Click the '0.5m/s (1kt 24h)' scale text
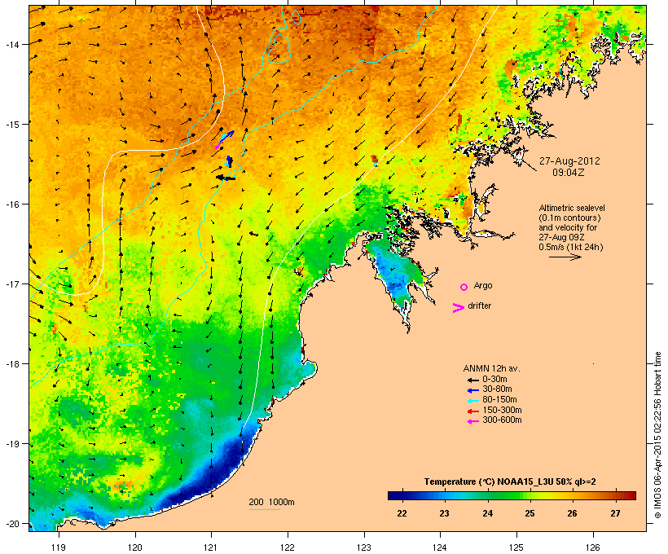 [x=571, y=247]
